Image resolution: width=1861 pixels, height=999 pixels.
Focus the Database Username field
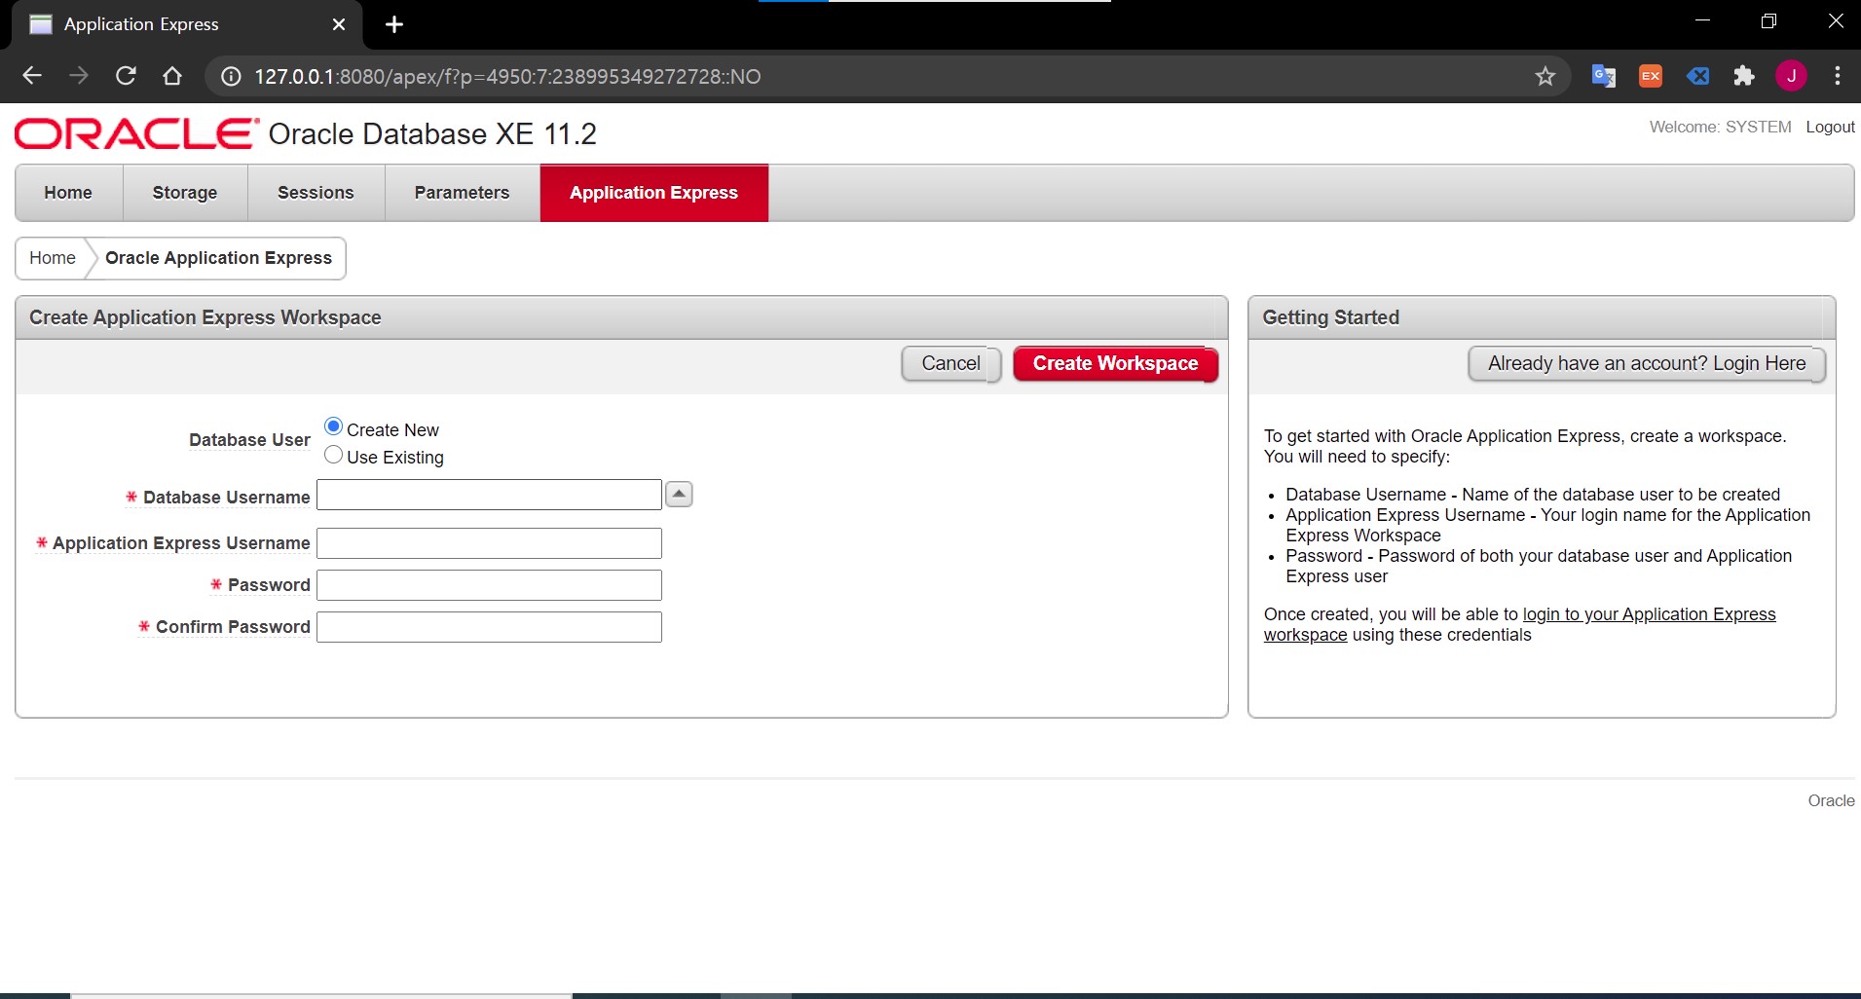(x=489, y=495)
